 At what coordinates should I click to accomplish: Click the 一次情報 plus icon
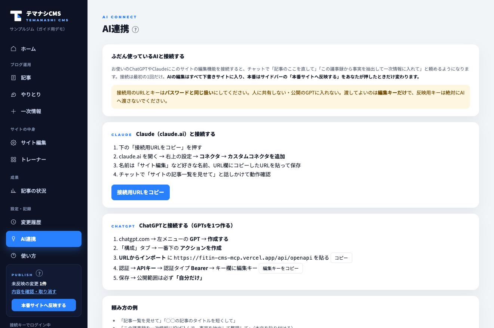[x=13, y=111]
